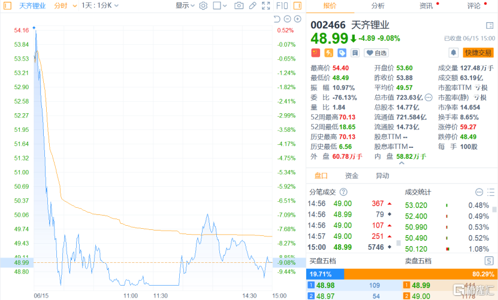The image size is (498, 300).
Task: Toggle the left sidebar panel icon
Action: [x=7, y=5]
